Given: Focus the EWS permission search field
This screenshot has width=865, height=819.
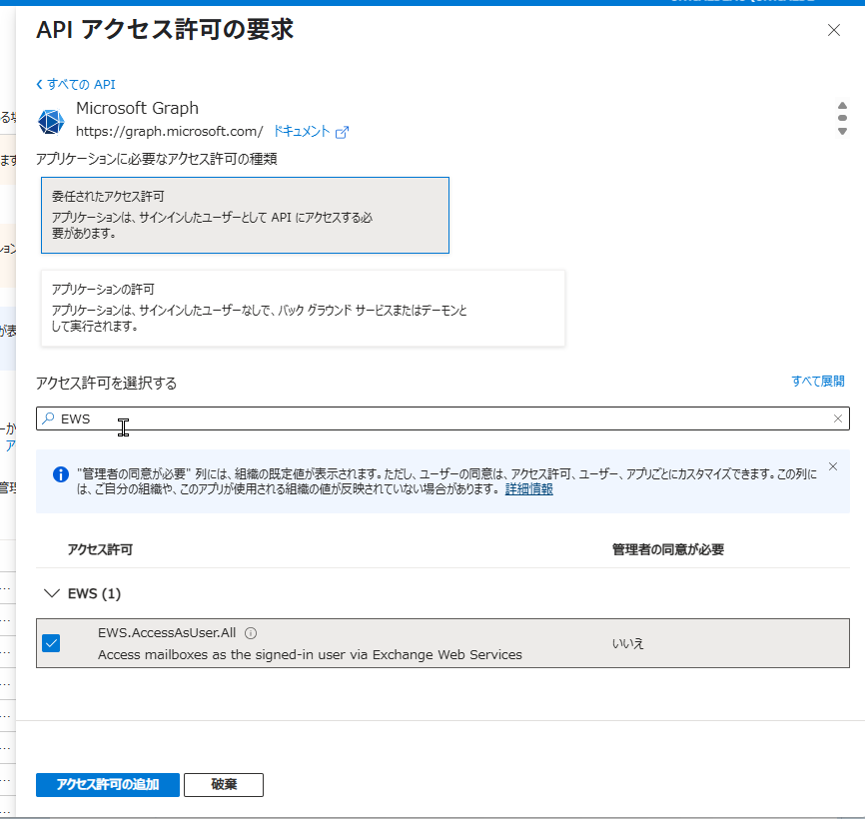Looking at the screenshot, I should click(x=442, y=418).
